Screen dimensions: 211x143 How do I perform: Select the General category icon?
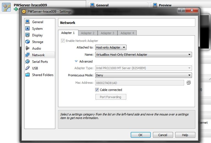point(27,22)
